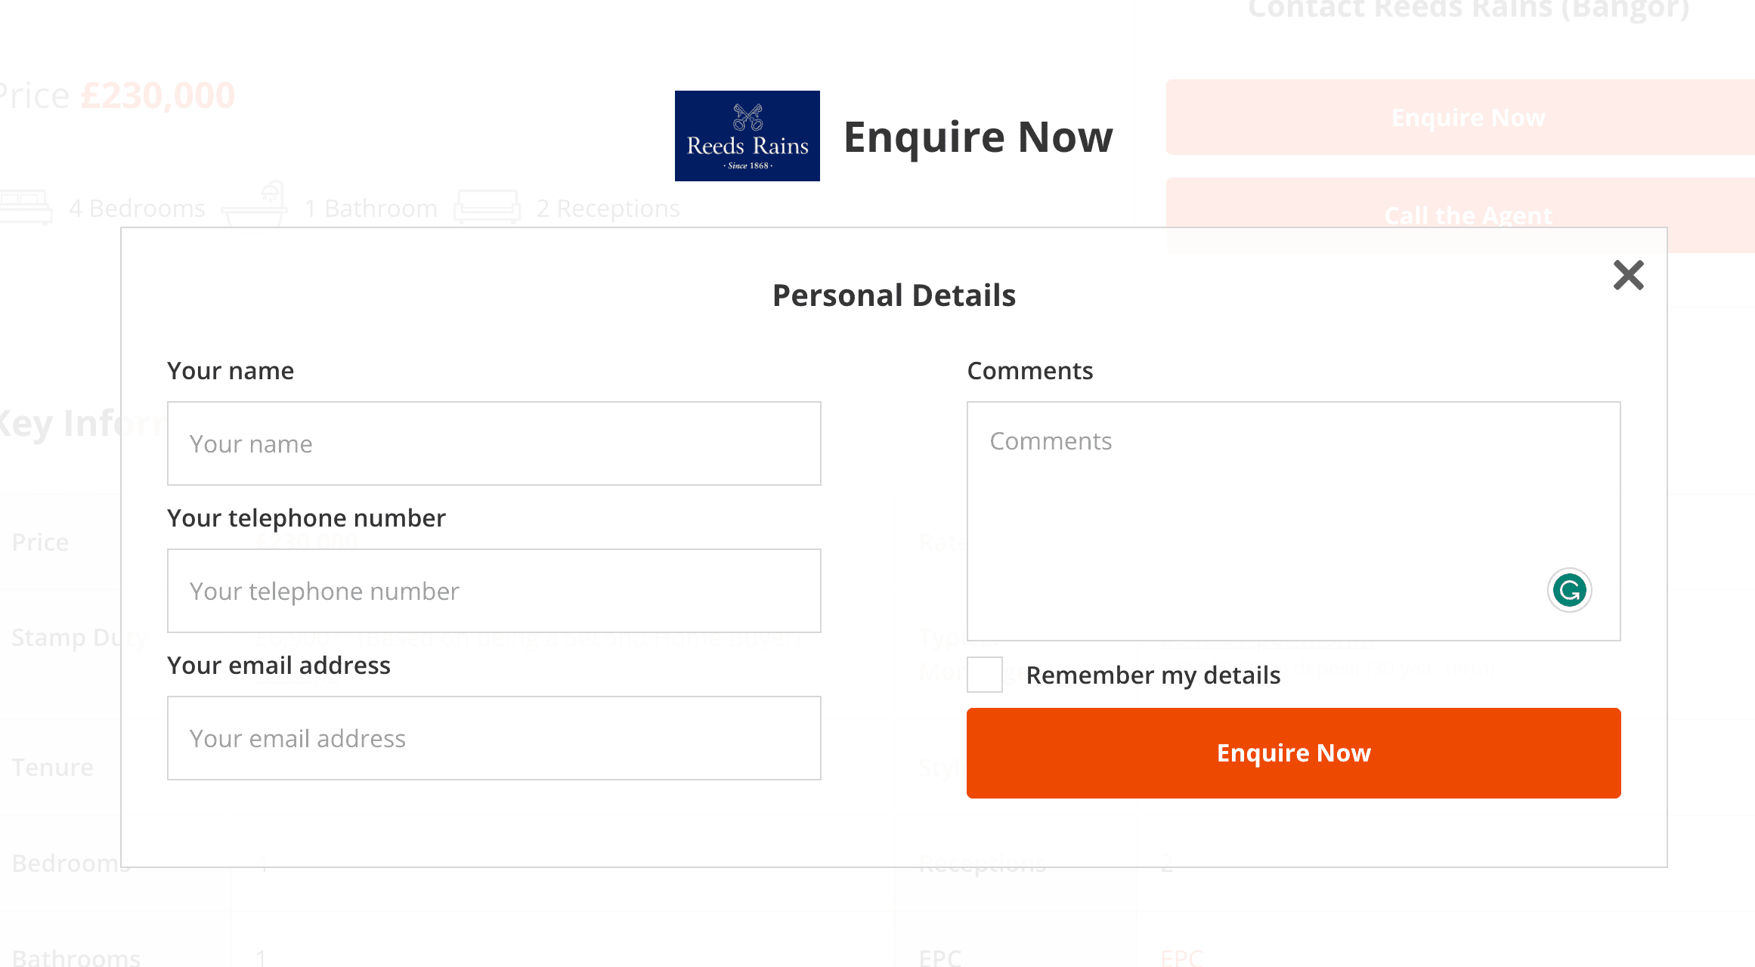Tick the Remember my details checkbox
Image resolution: width=1755 pixels, height=967 pixels.
(x=984, y=675)
